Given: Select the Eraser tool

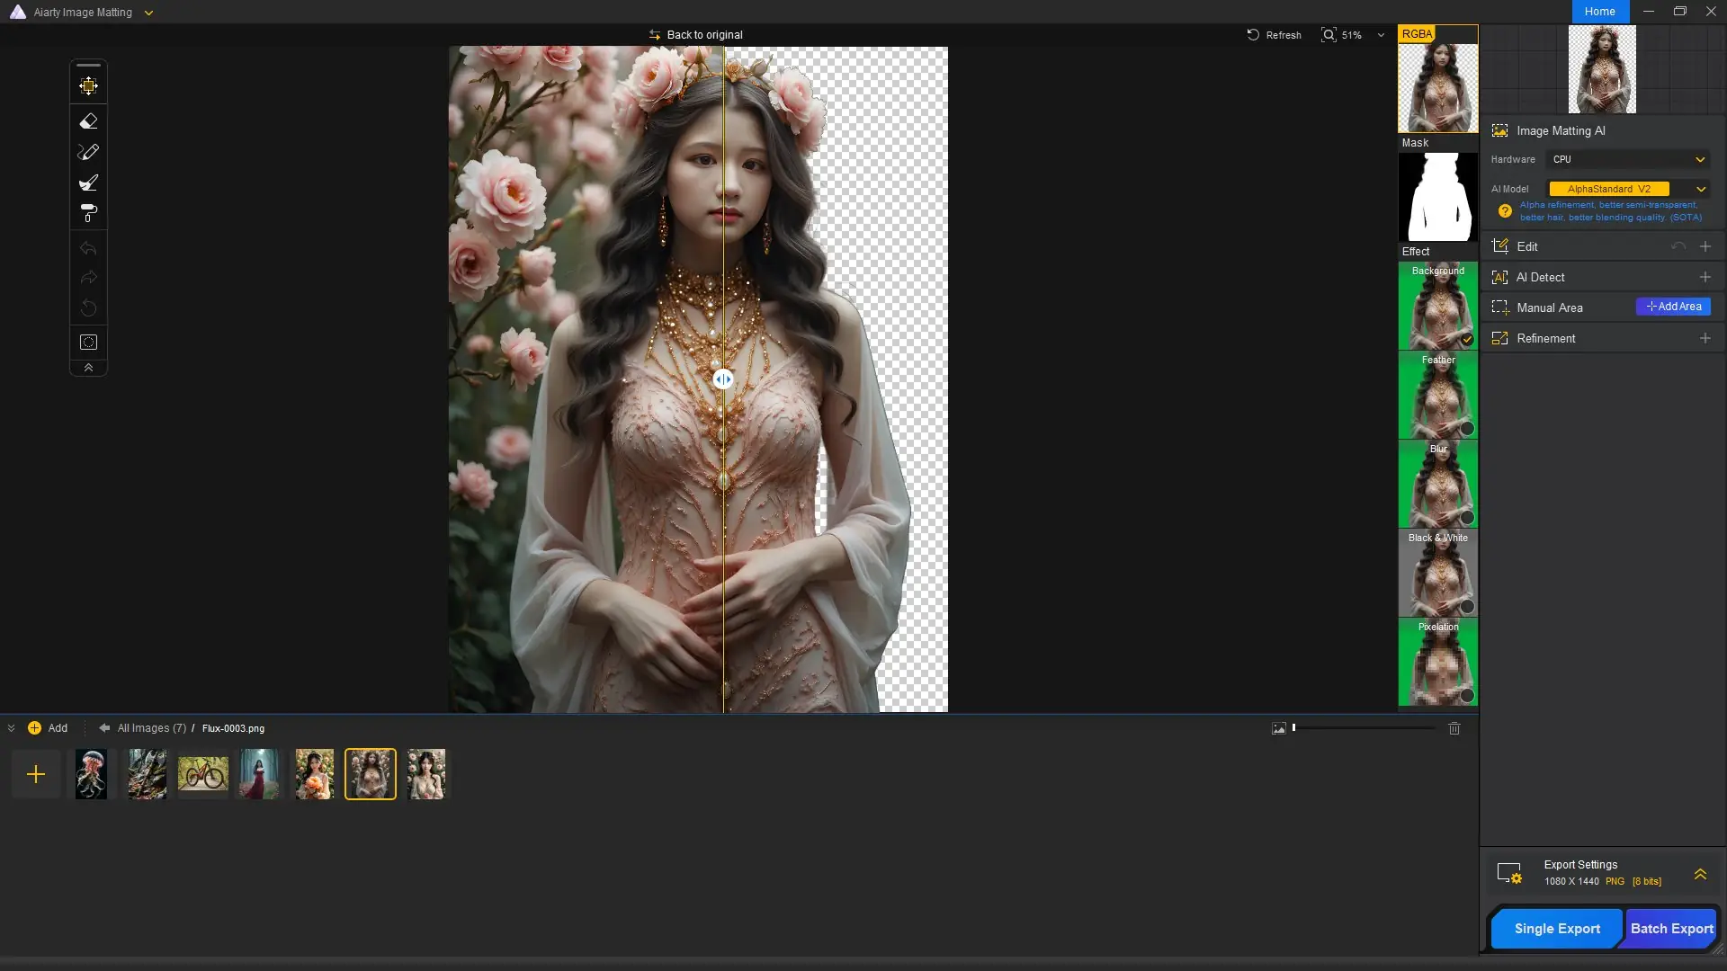Looking at the screenshot, I should [88, 121].
